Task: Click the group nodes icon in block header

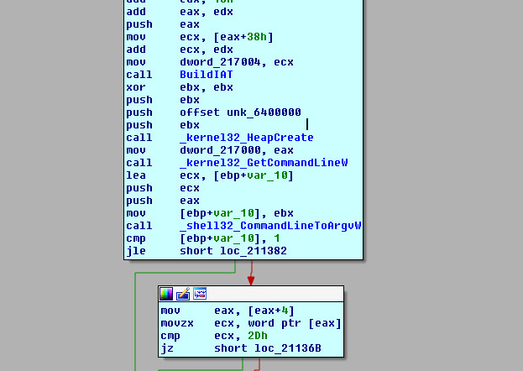Action: pyautogui.click(x=200, y=294)
